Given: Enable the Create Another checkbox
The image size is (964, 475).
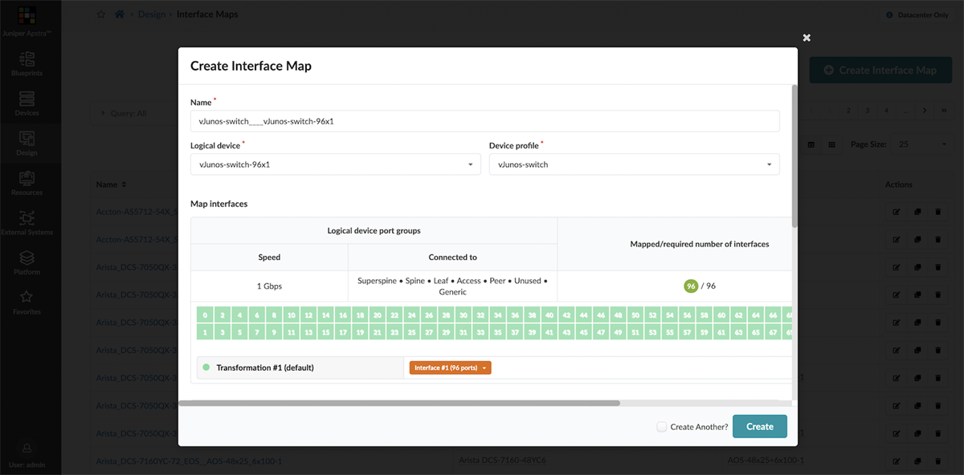Looking at the screenshot, I should click(661, 426).
